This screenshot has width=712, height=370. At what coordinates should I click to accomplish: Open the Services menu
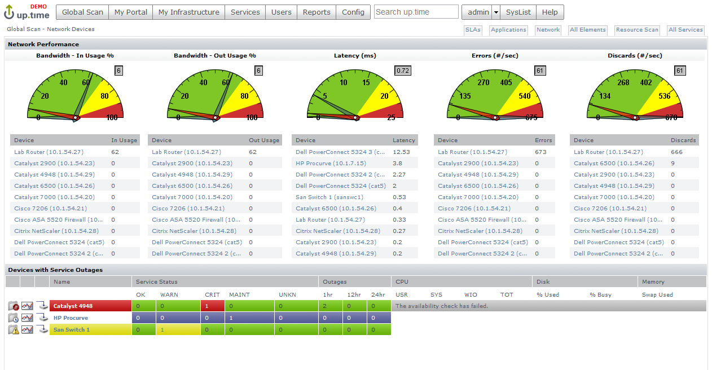click(245, 12)
